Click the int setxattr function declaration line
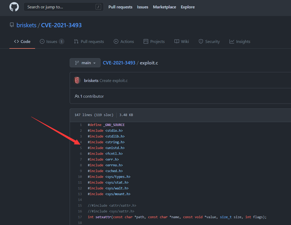 pos(177,217)
